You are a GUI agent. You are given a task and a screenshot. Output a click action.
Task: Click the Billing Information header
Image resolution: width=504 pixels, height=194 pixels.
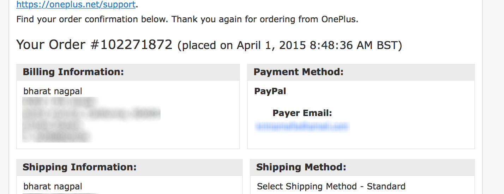pyautogui.click(x=73, y=72)
